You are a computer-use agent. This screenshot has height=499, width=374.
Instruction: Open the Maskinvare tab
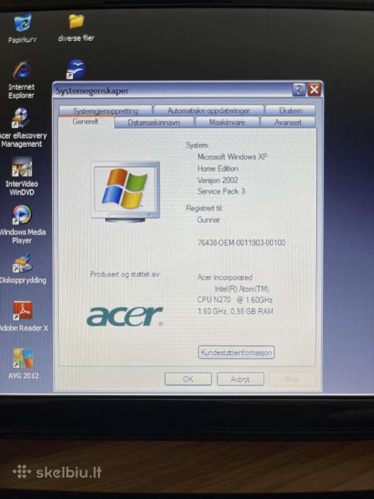pos(227,123)
